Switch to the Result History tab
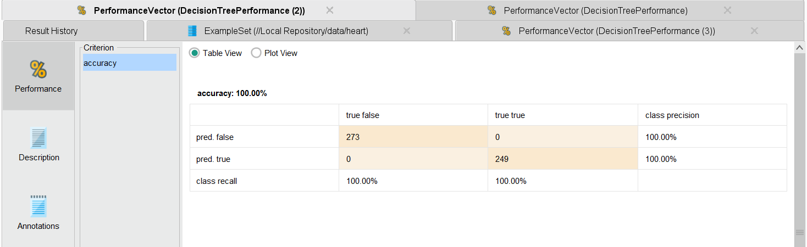Image resolution: width=807 pixels, height=247 pixels. coord(52,31)
